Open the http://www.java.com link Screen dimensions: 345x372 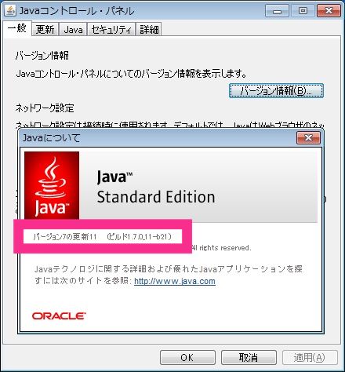(175, 281)
